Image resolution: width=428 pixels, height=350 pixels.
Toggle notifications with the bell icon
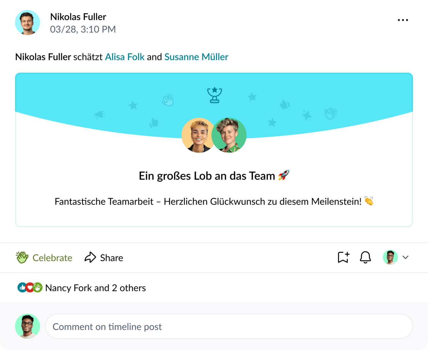point(365,257)
